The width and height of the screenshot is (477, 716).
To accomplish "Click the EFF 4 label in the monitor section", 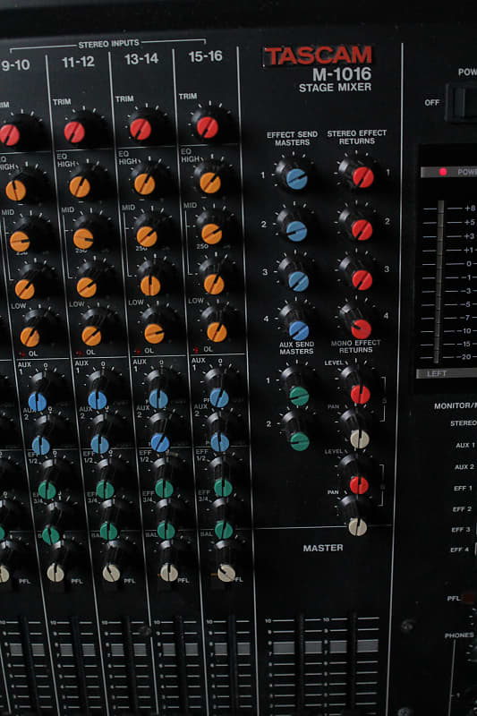I will tap(461, 550).
